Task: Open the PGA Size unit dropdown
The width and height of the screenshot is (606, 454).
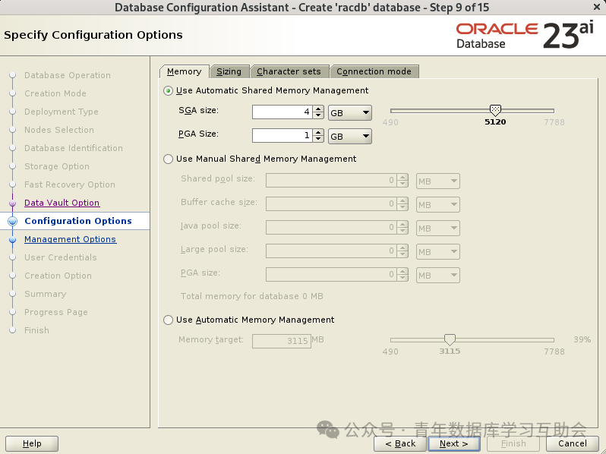Action: 350,137
